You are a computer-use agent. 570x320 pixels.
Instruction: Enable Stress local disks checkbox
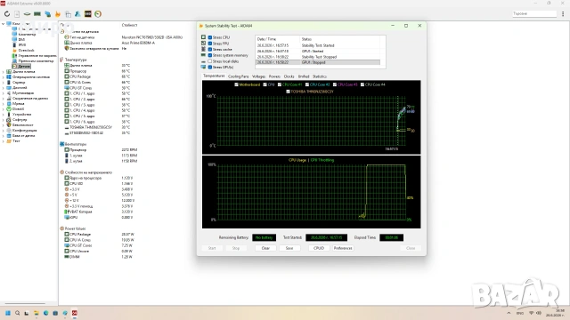pos(210,61)
